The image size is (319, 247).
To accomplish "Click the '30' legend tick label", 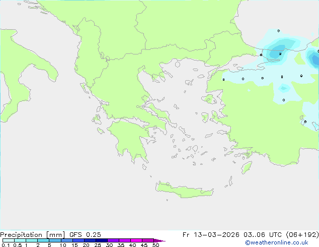I will click(109, 245).
